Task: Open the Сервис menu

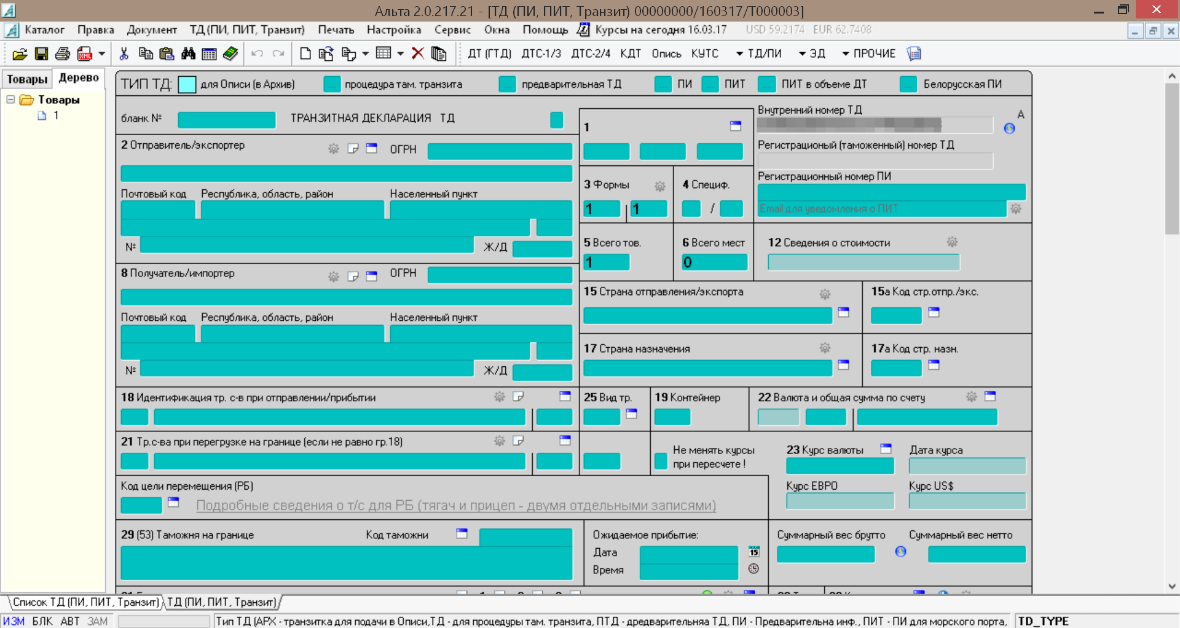Action: [452, 29]
